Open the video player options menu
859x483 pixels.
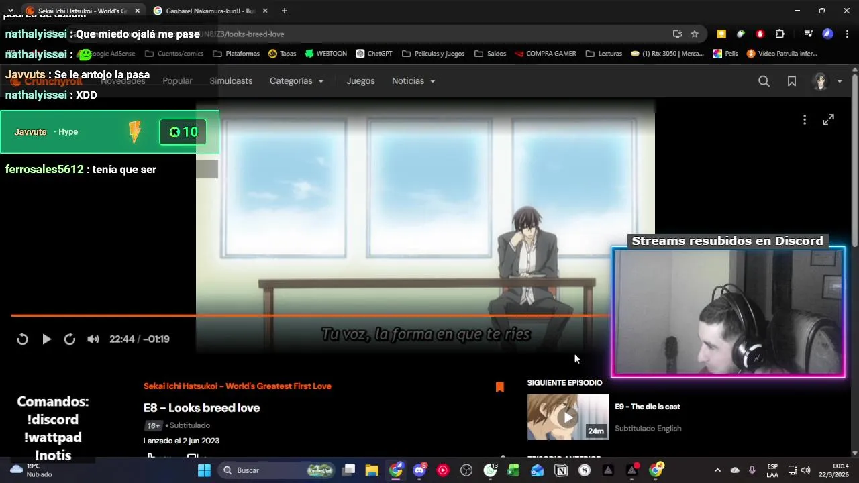pos(804,119)
